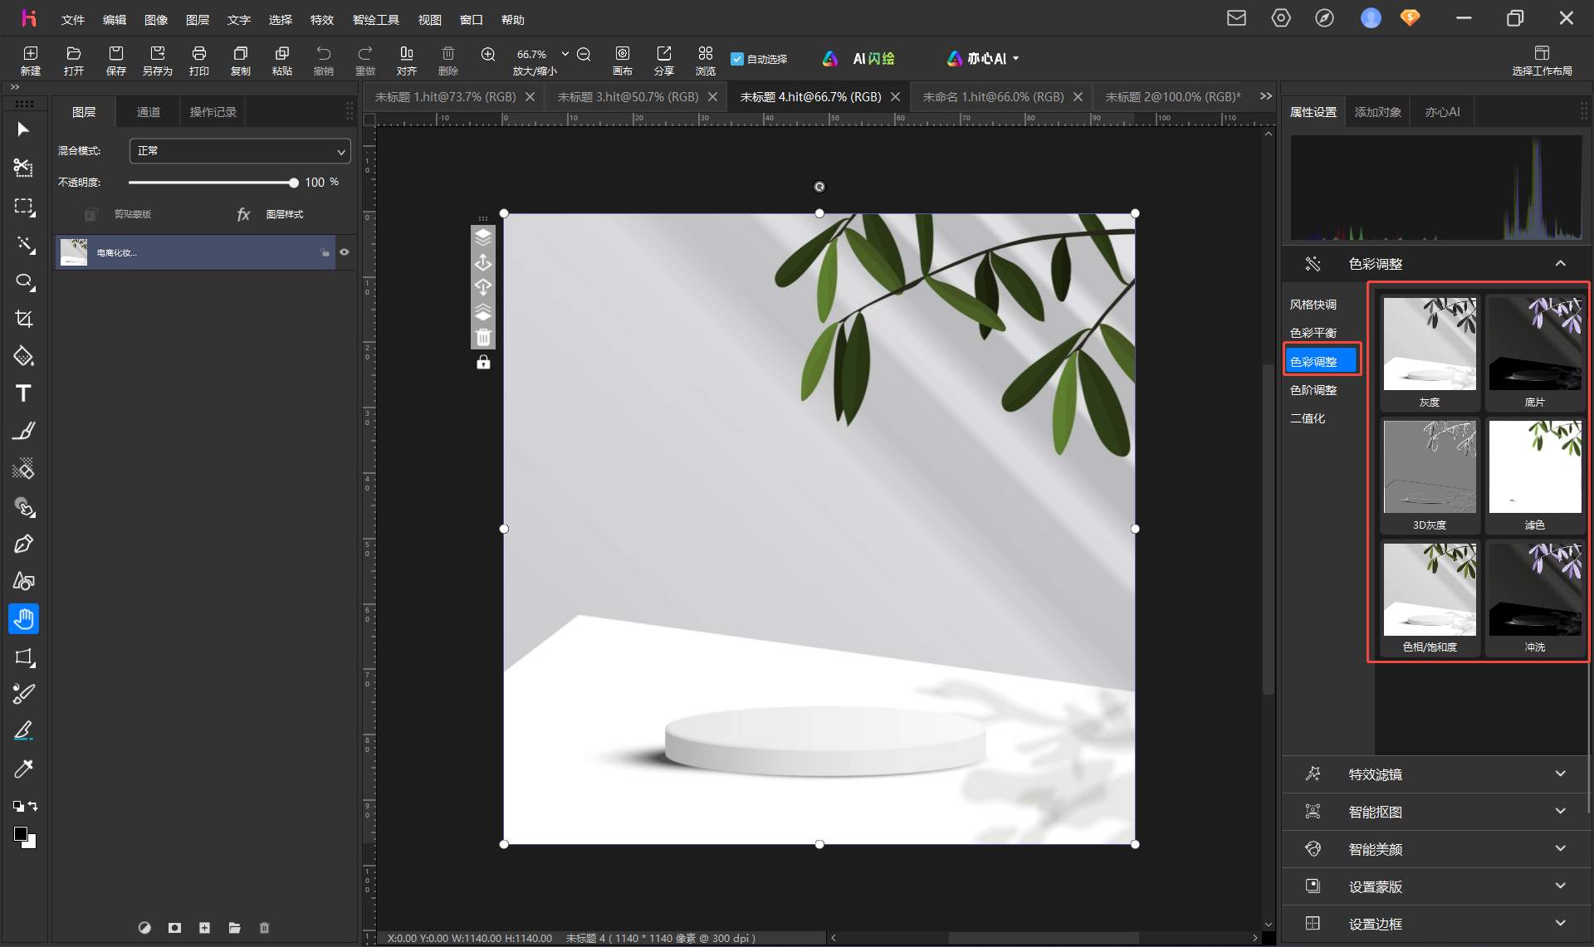1594x947 pixels.
Task: Select the Text tool in left toolbar
Action: [23, 393]
